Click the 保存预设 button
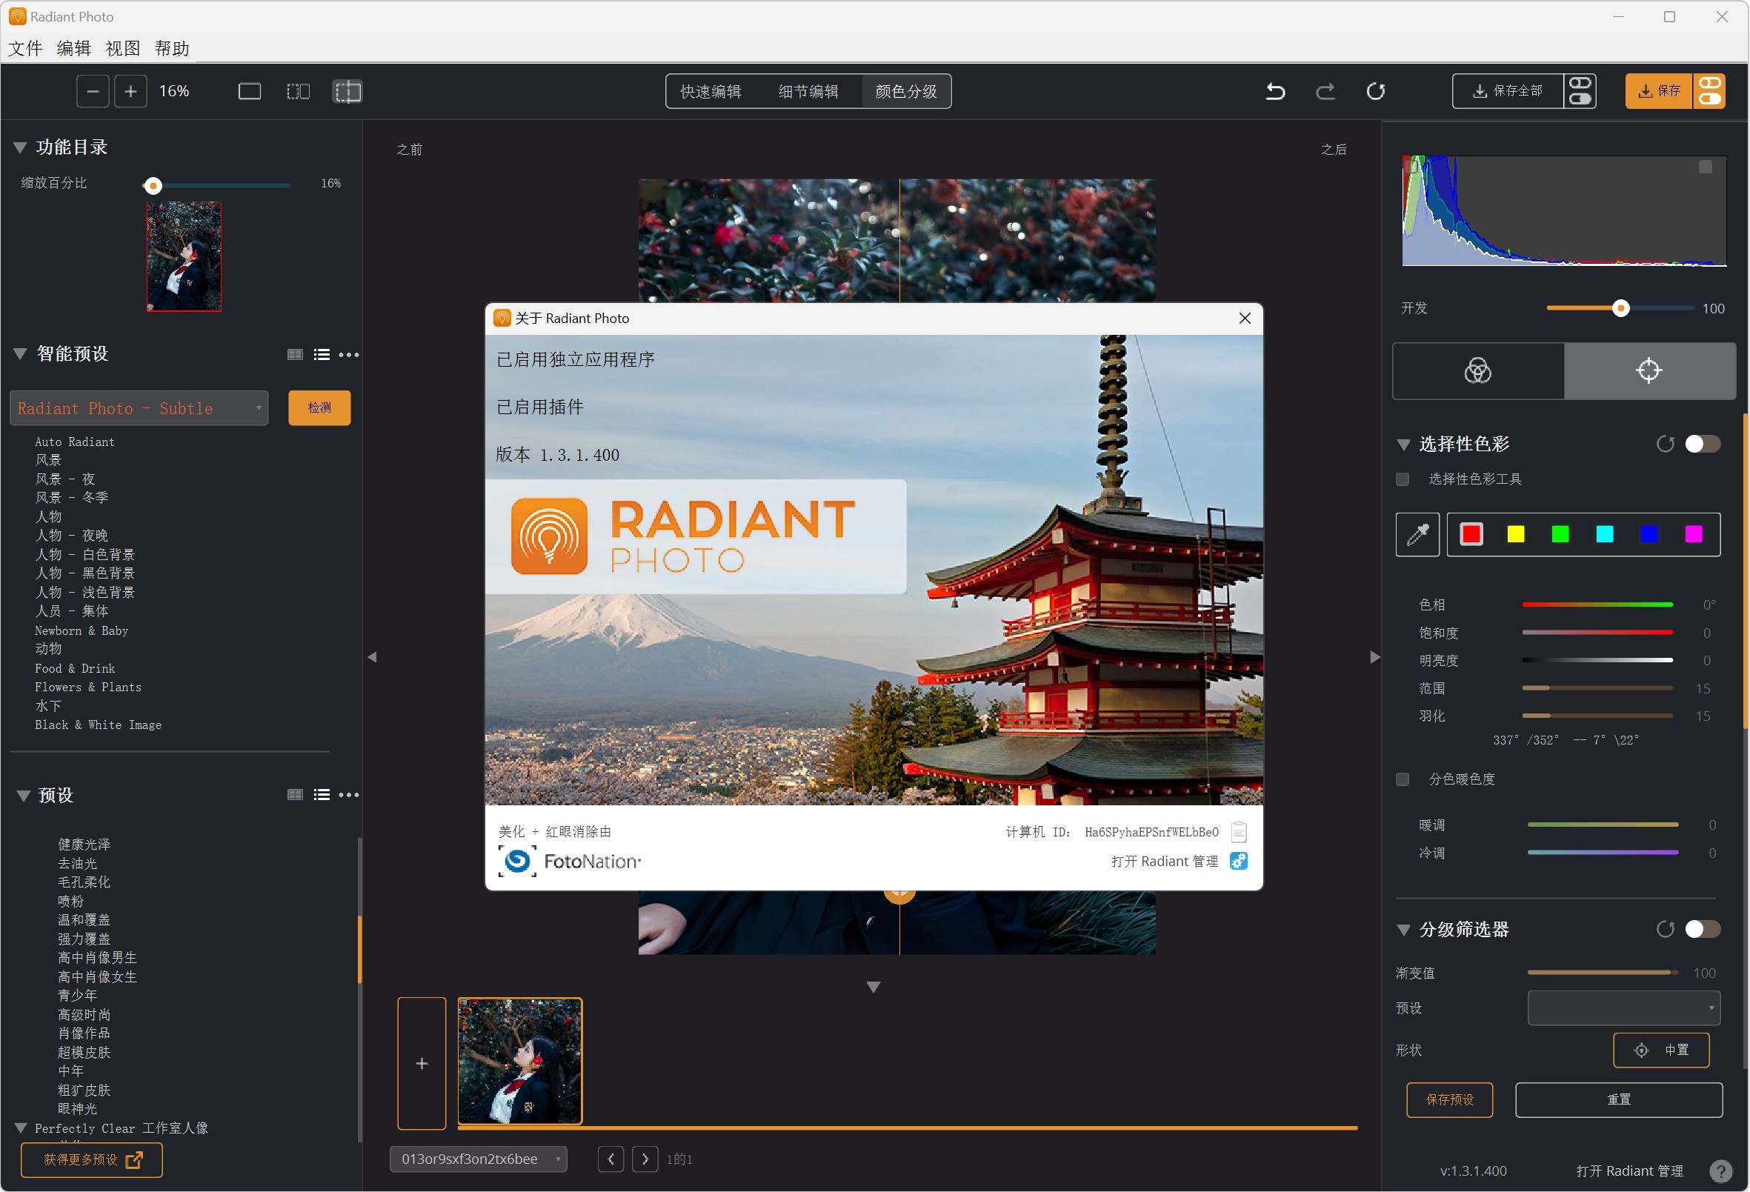Screen dimensions: 1750x1192 click(1449, 1099)
